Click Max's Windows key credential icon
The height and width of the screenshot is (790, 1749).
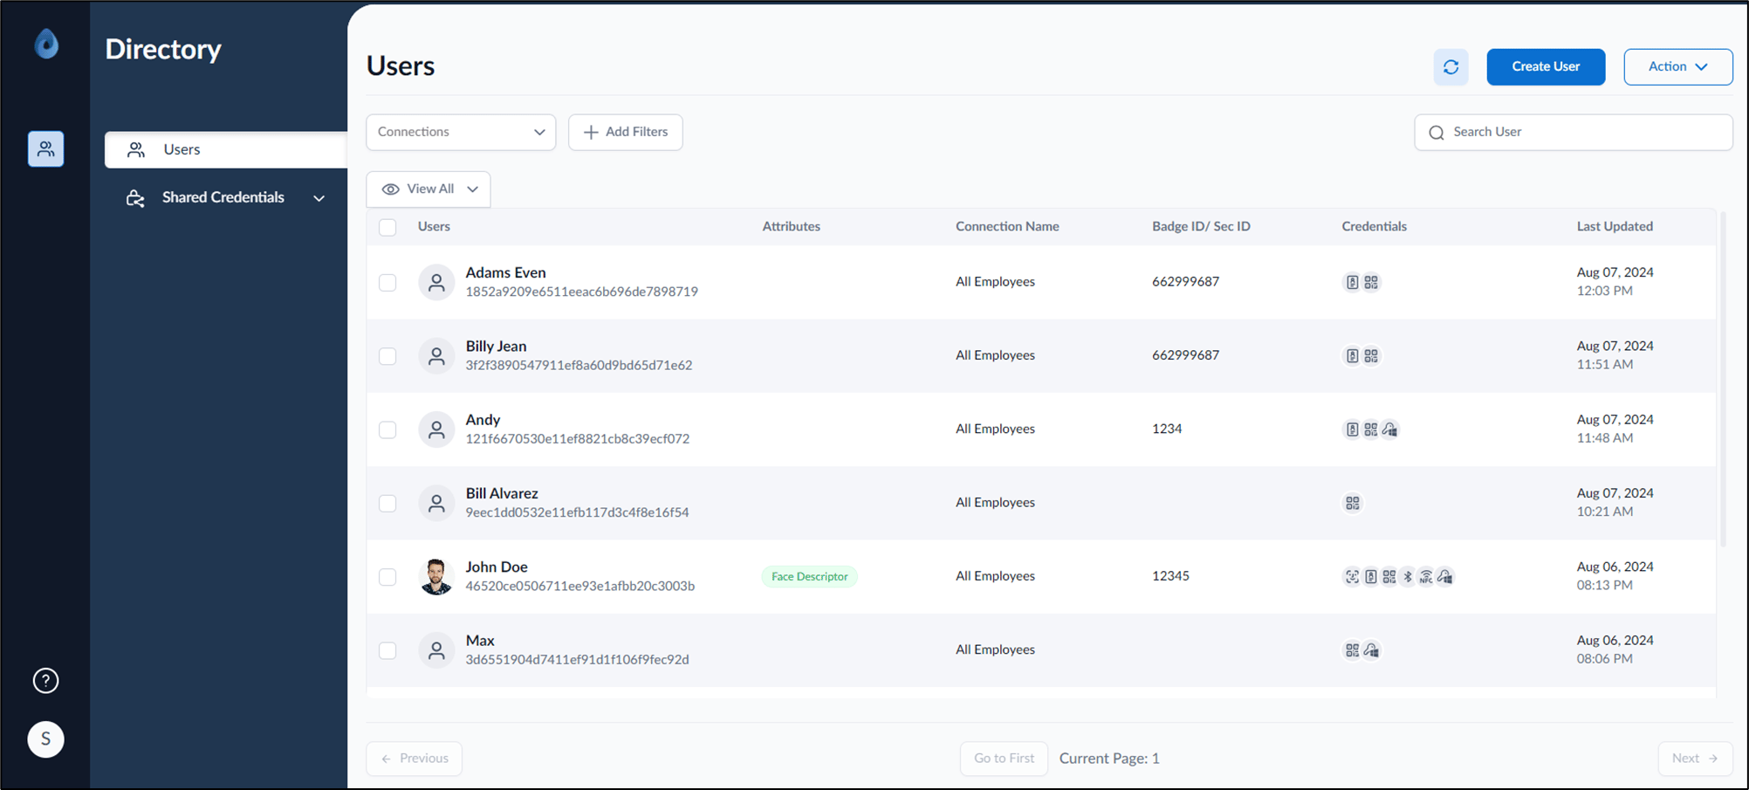[1371, 650]
